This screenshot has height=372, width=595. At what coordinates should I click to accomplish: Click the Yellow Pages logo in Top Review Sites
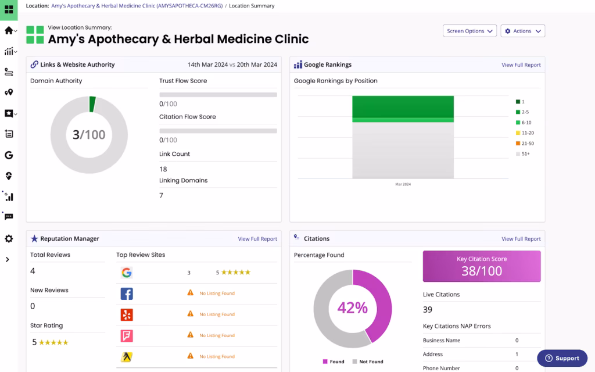click(x=127, y=357)
